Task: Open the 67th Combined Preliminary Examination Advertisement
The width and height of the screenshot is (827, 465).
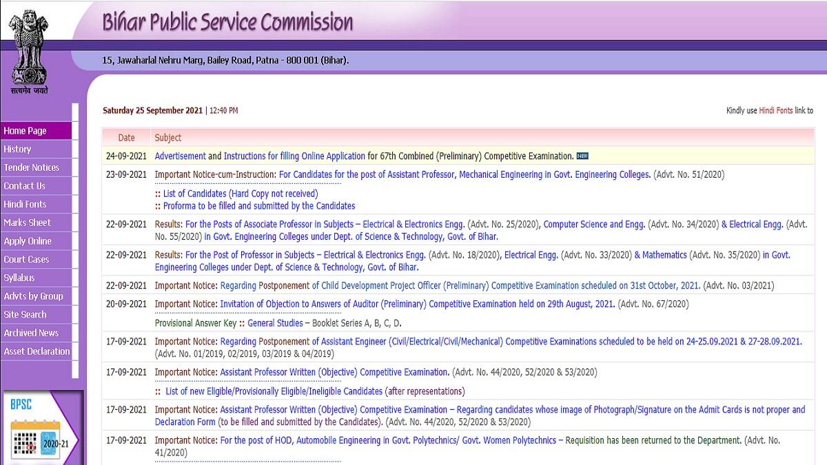Action: (181, 156)
